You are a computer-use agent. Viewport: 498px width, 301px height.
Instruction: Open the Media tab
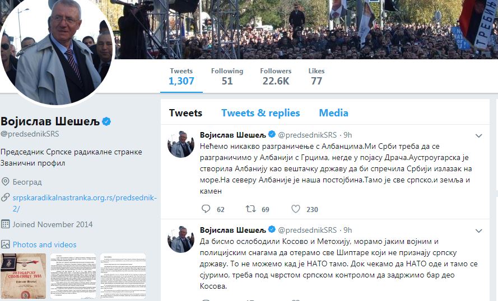333,113
